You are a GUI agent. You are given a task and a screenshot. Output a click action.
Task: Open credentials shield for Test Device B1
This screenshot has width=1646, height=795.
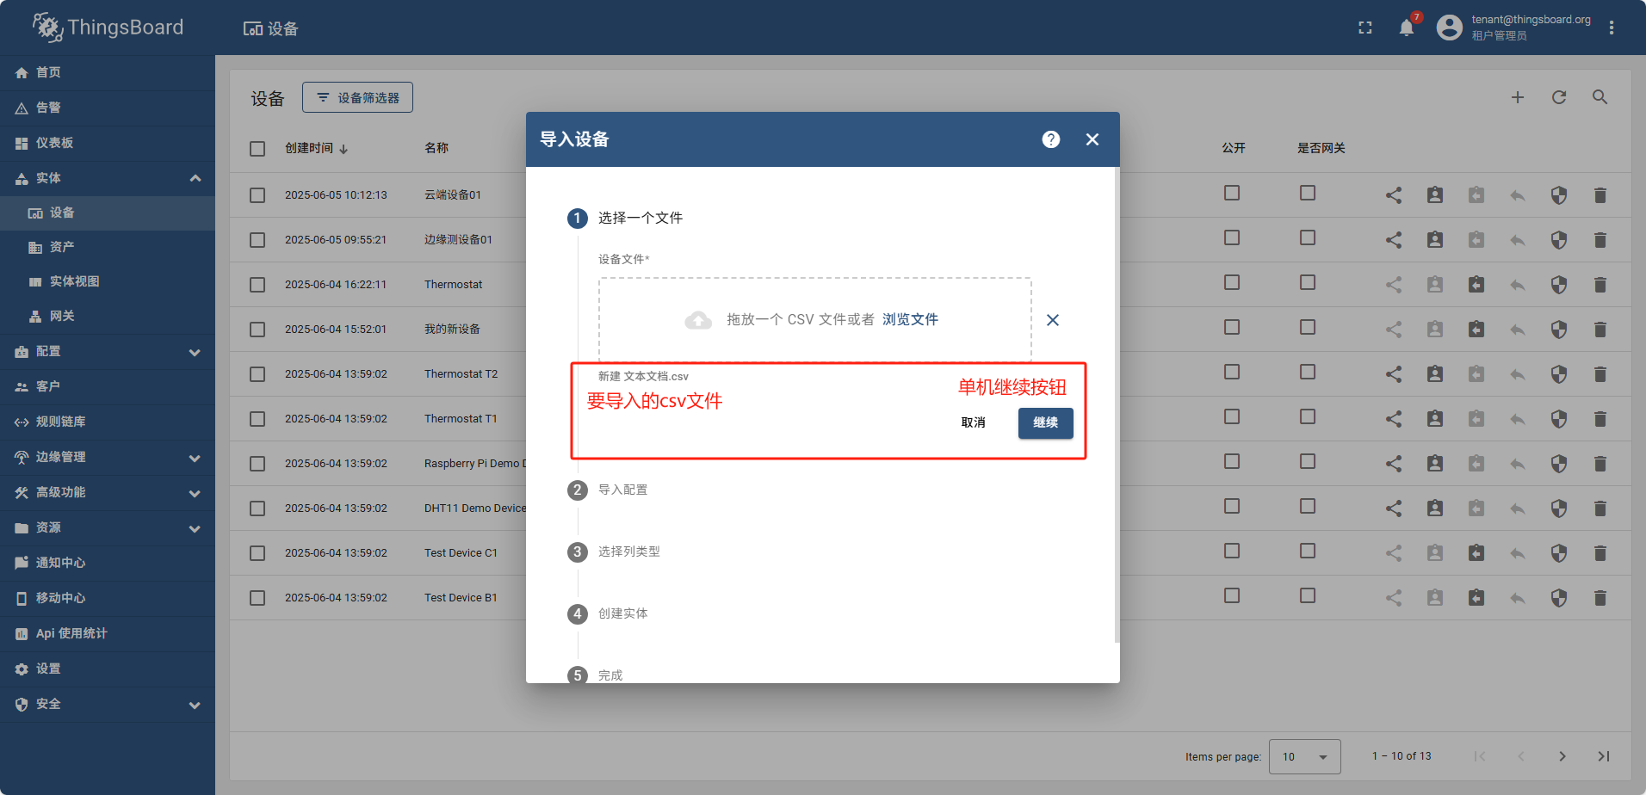[1558, 598]
